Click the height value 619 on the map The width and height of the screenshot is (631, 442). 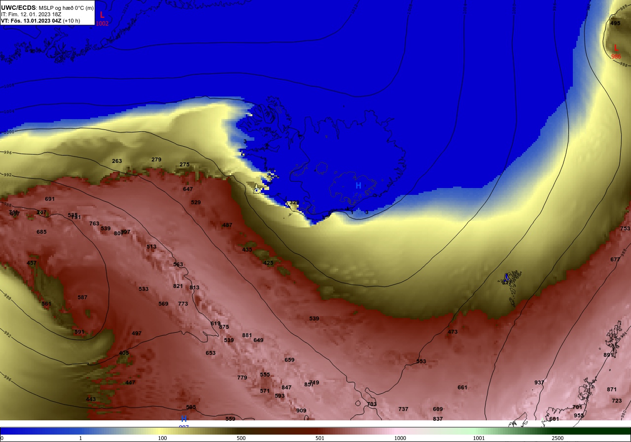215,324
